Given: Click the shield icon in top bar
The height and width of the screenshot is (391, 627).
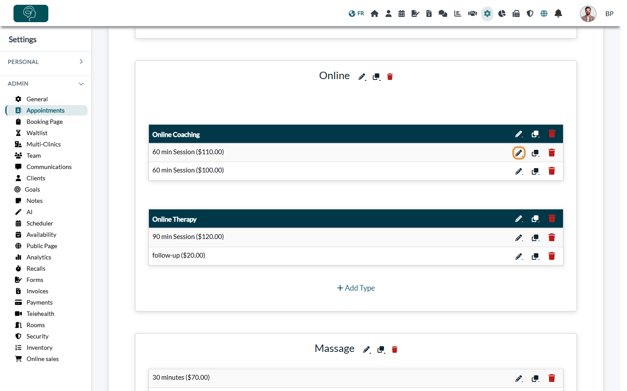Looking at the screenshot, I should [530, 13].
